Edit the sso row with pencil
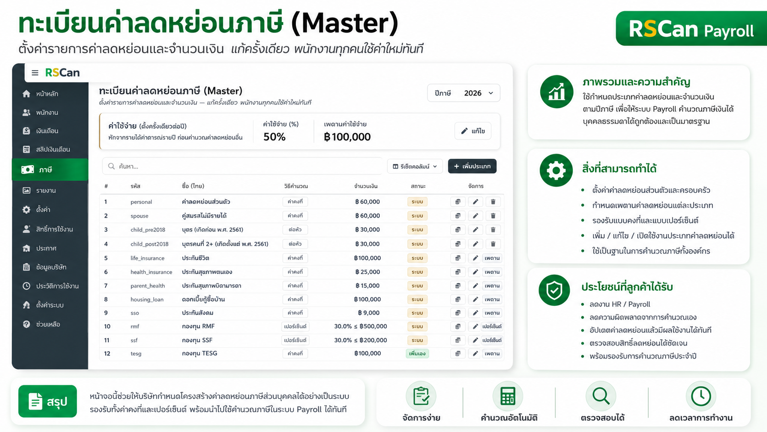Image resolution: width=767 pixels, height=432 pixels. point(475,313)
